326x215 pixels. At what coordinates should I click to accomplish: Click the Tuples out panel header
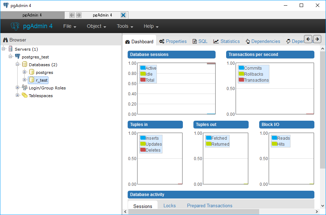pos(221,125)
